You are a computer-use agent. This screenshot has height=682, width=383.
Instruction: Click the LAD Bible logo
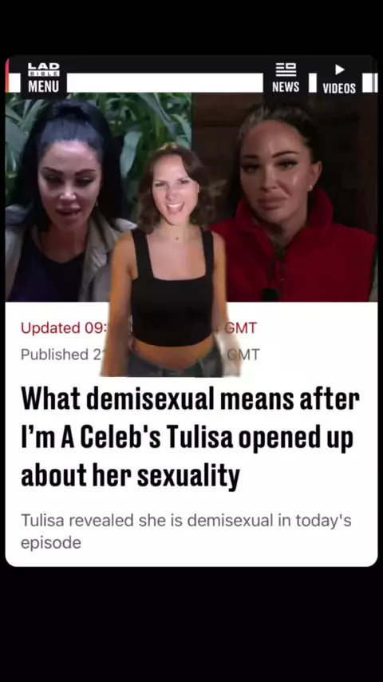pos(43,69)
